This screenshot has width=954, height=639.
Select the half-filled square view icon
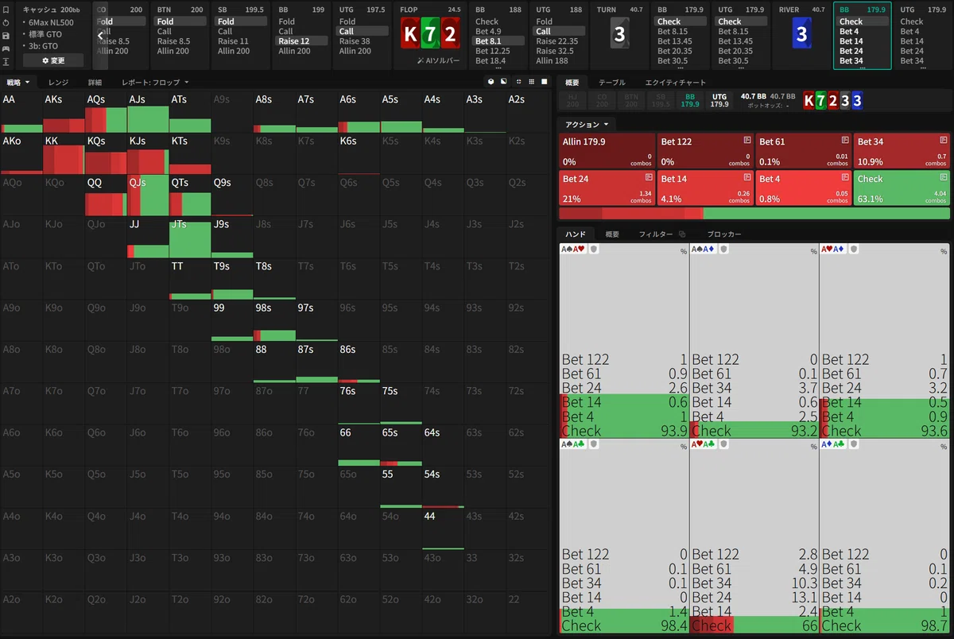505,81
